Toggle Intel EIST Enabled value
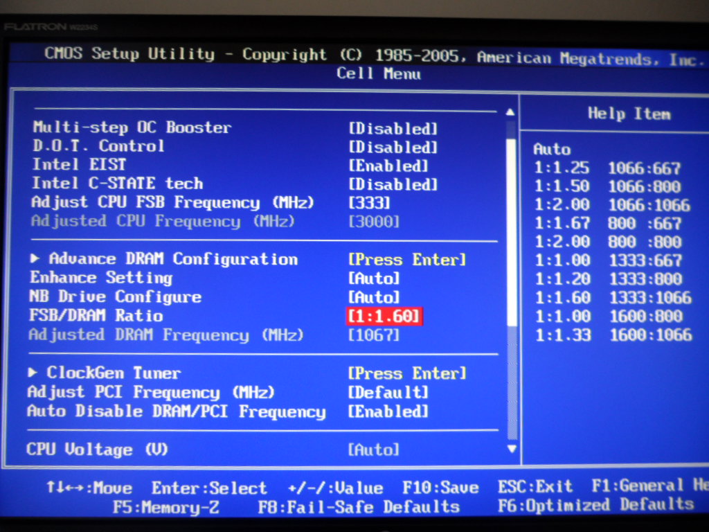Image resolution: width=709 pixels, height=532 pixels. coord(388,166)
